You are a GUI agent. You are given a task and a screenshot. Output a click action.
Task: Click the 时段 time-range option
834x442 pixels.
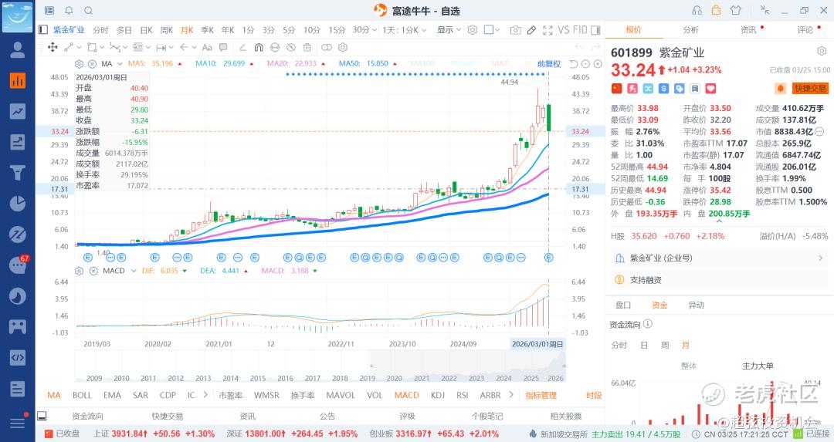(594, 395)
